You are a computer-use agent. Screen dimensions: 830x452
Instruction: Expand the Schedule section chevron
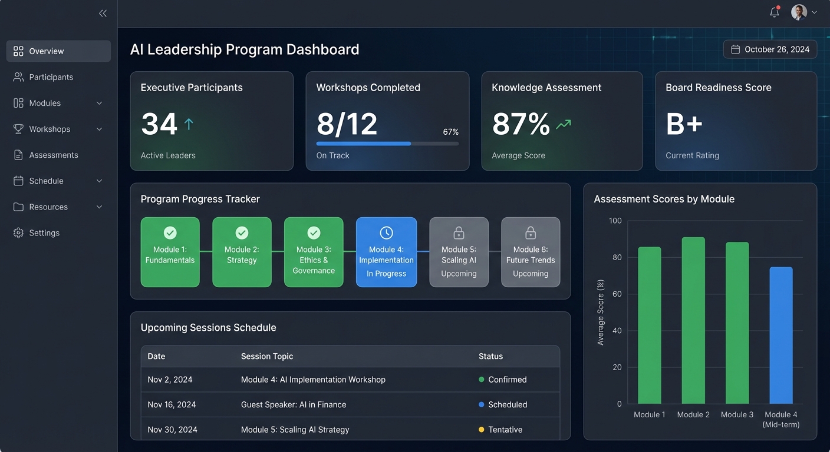[99, 181]
